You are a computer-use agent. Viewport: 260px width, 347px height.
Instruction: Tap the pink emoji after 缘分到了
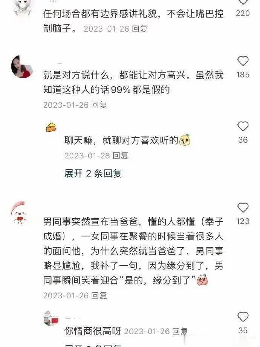[202, 280]
